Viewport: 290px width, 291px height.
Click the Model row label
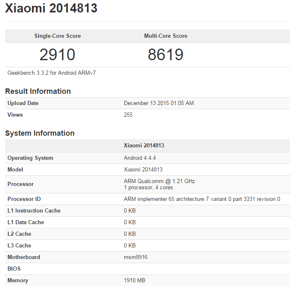coord(15,170)
